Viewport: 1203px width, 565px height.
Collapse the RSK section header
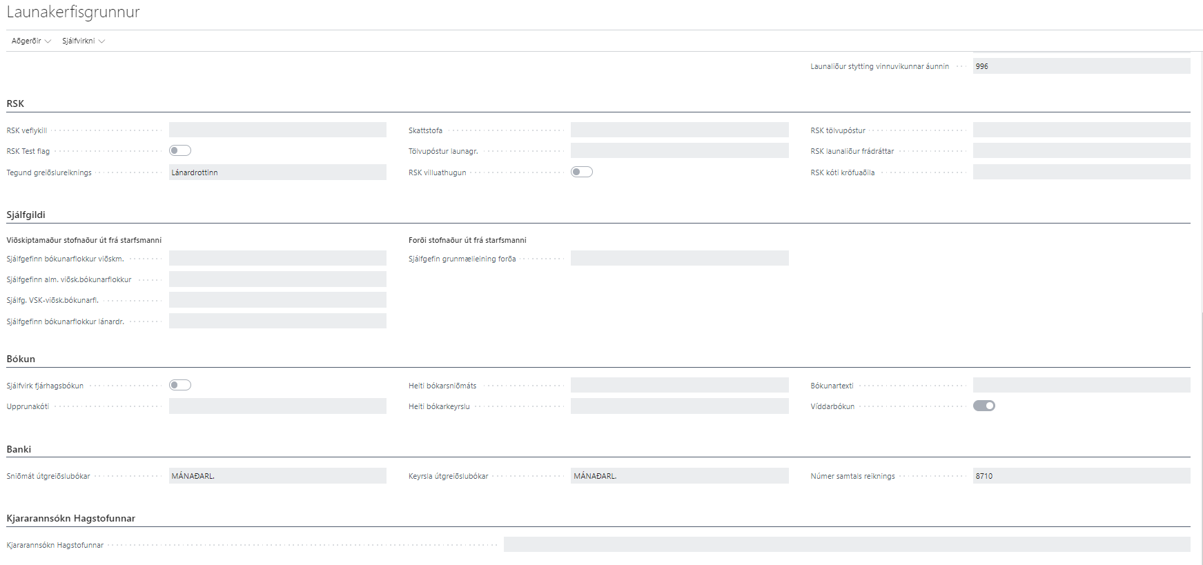tap(15, 104)
